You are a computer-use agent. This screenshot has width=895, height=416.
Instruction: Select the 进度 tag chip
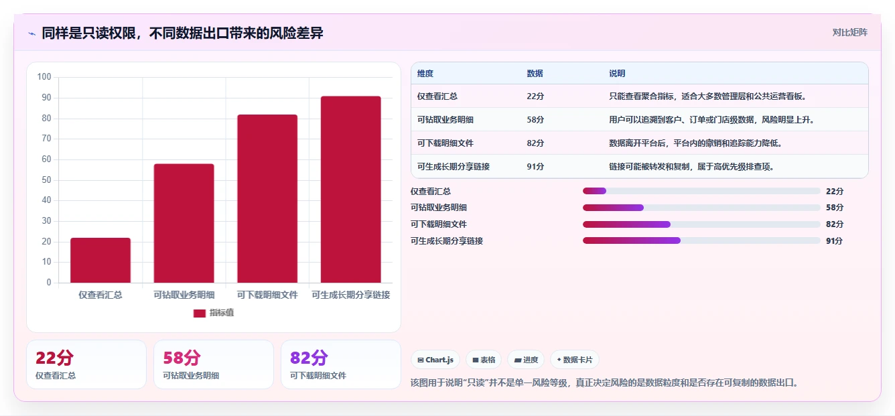526,360
